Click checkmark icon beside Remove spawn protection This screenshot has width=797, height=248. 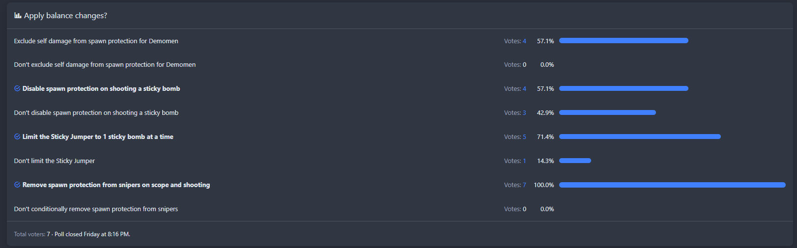point(17,185)
